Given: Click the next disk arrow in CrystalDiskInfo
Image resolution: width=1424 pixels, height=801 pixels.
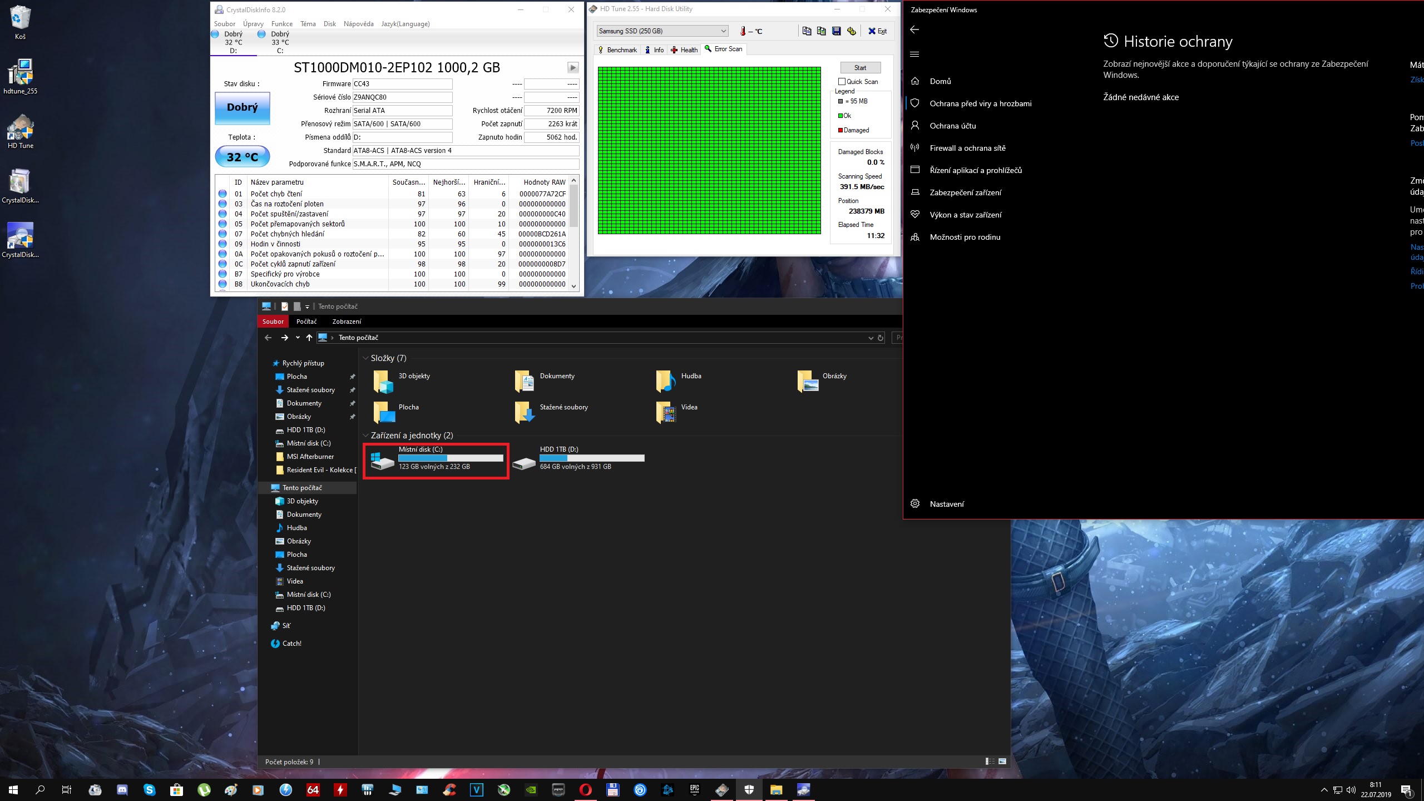Looking at the screenshot, I should click(x=572, y=68).
